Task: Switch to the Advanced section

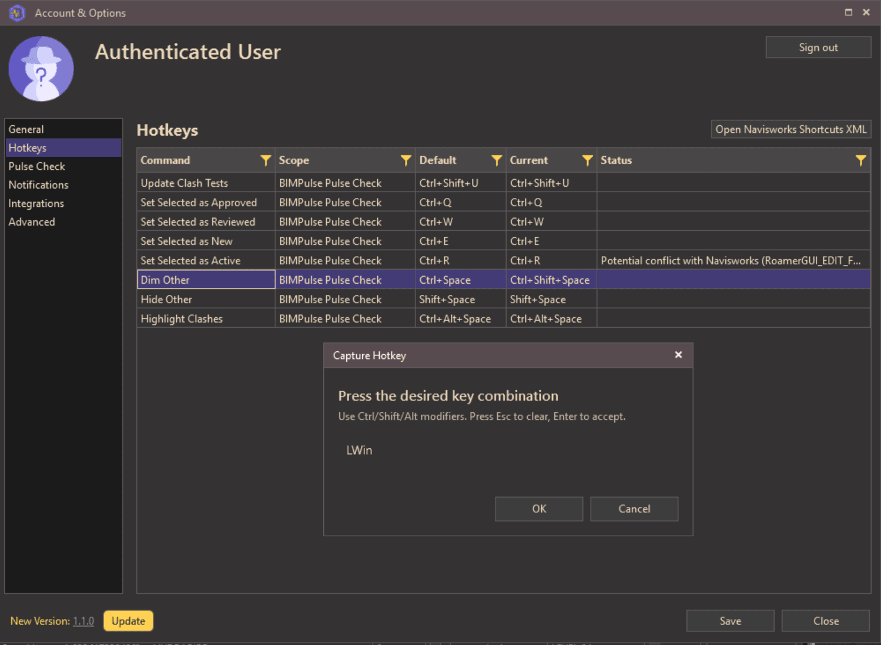Action: pyautogui.click(x=32, y=221)
